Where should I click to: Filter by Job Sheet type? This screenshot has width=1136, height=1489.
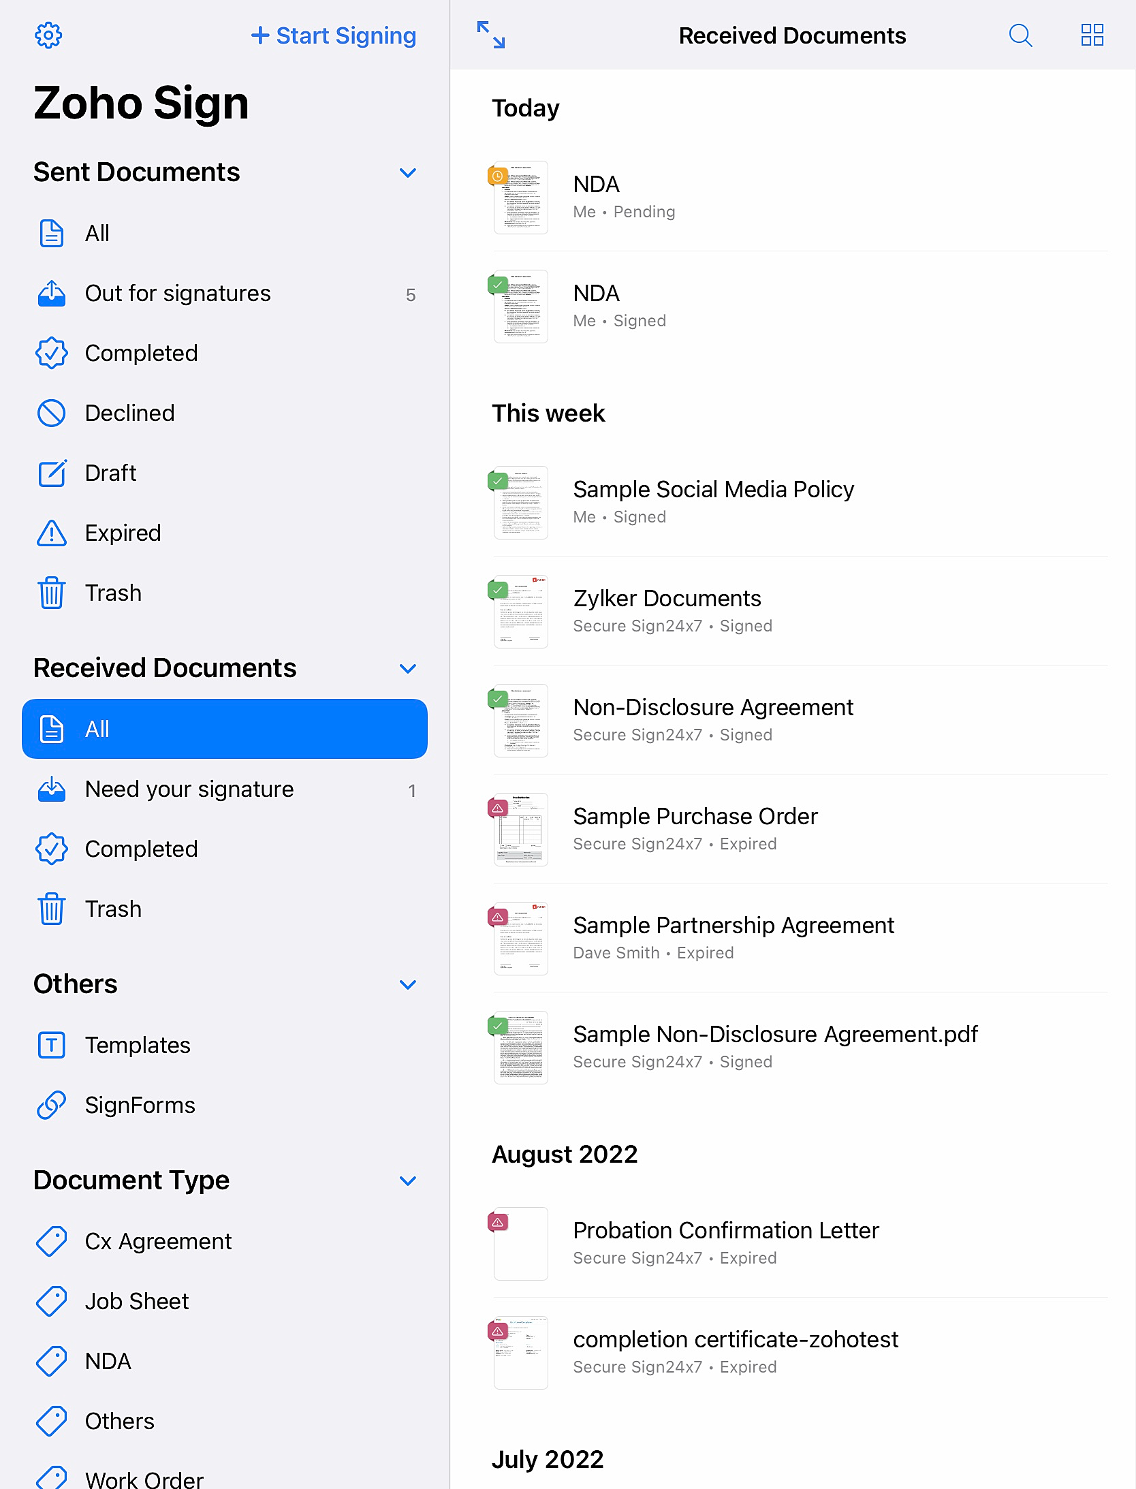tap(225, 1302)
